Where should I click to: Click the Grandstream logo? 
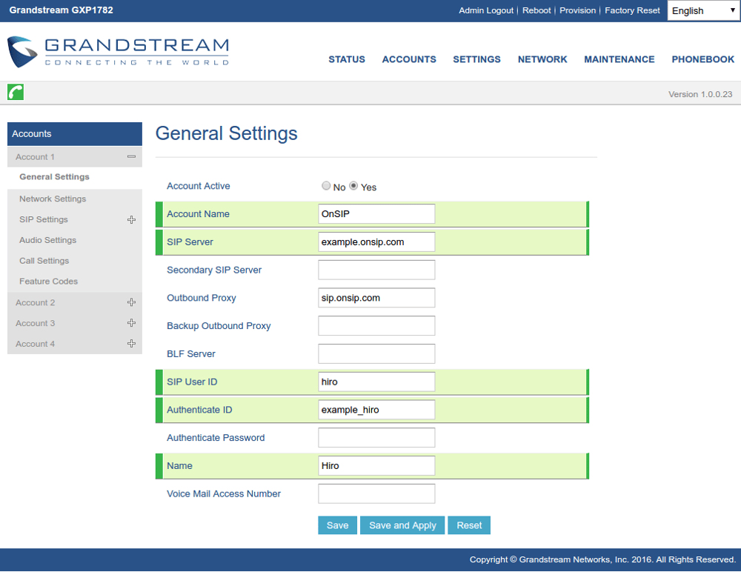point(117,52)
